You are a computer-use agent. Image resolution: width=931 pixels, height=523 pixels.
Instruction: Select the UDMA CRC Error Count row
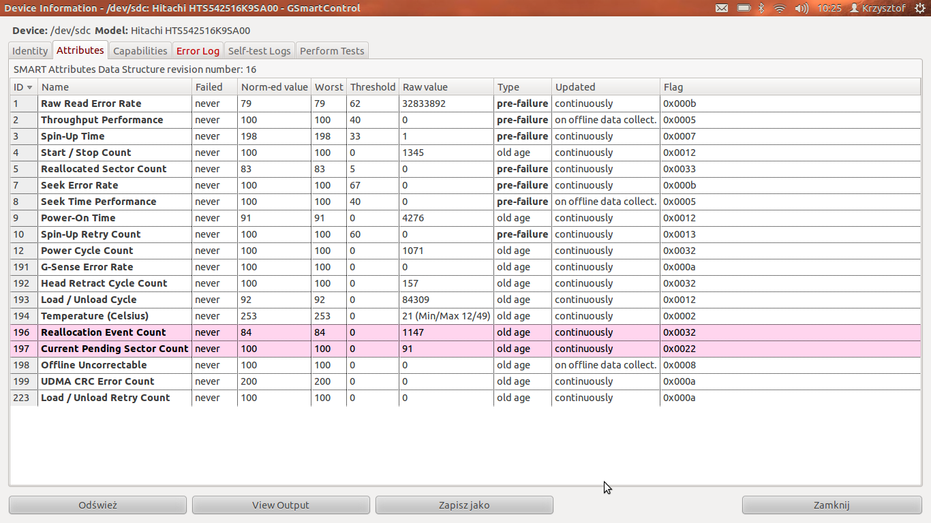(465, 381)
